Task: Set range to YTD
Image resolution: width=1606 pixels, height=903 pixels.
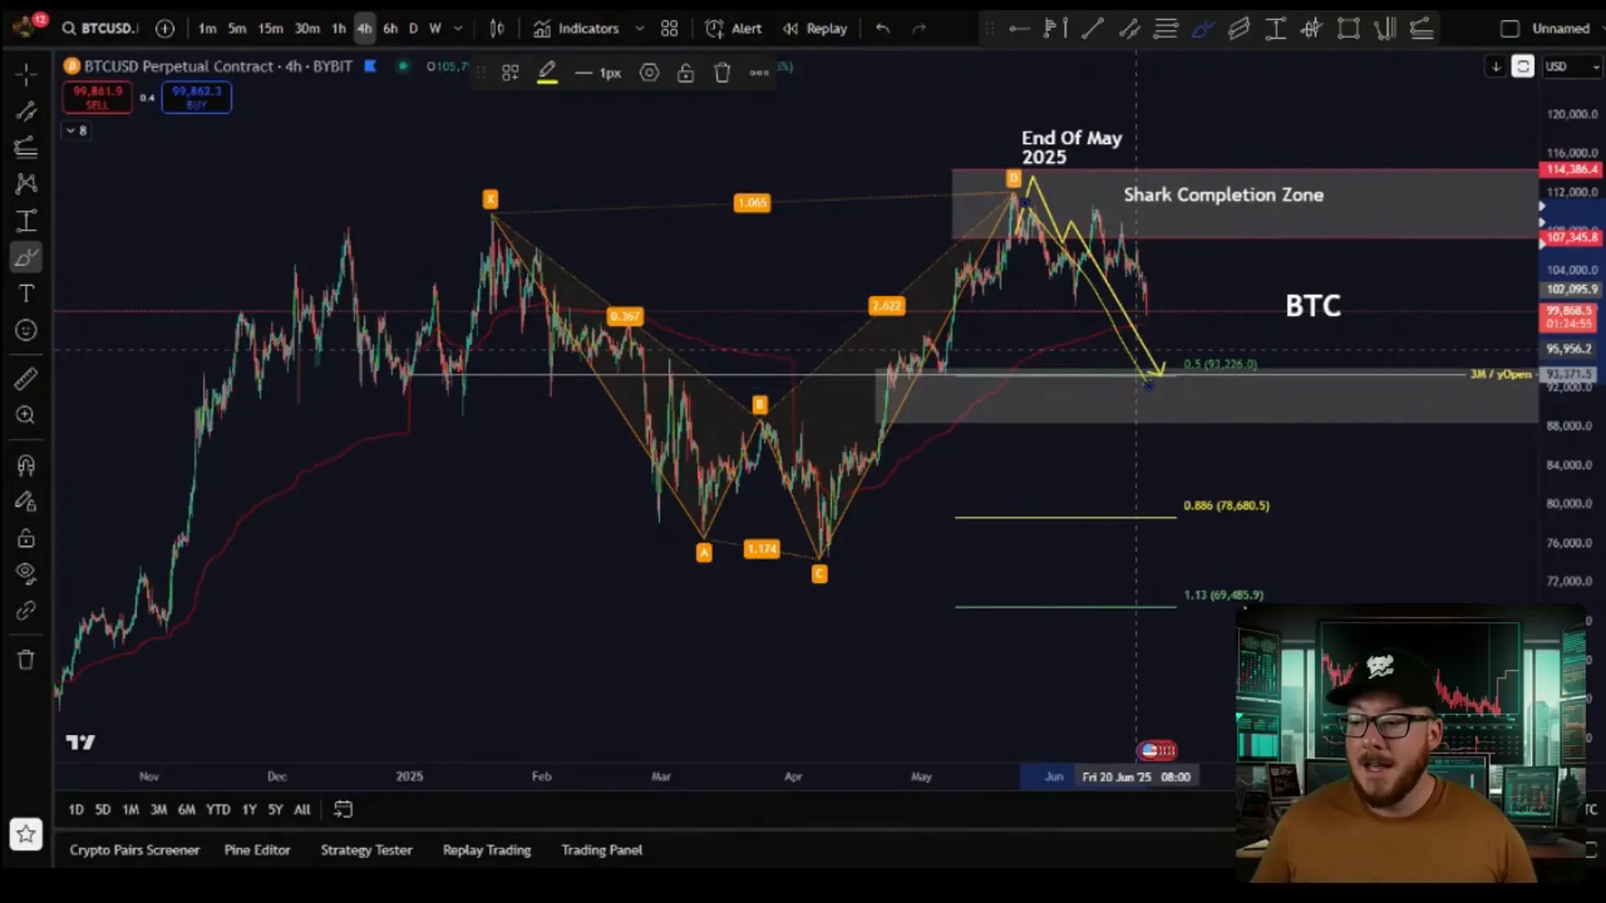Action: [218, 809]
